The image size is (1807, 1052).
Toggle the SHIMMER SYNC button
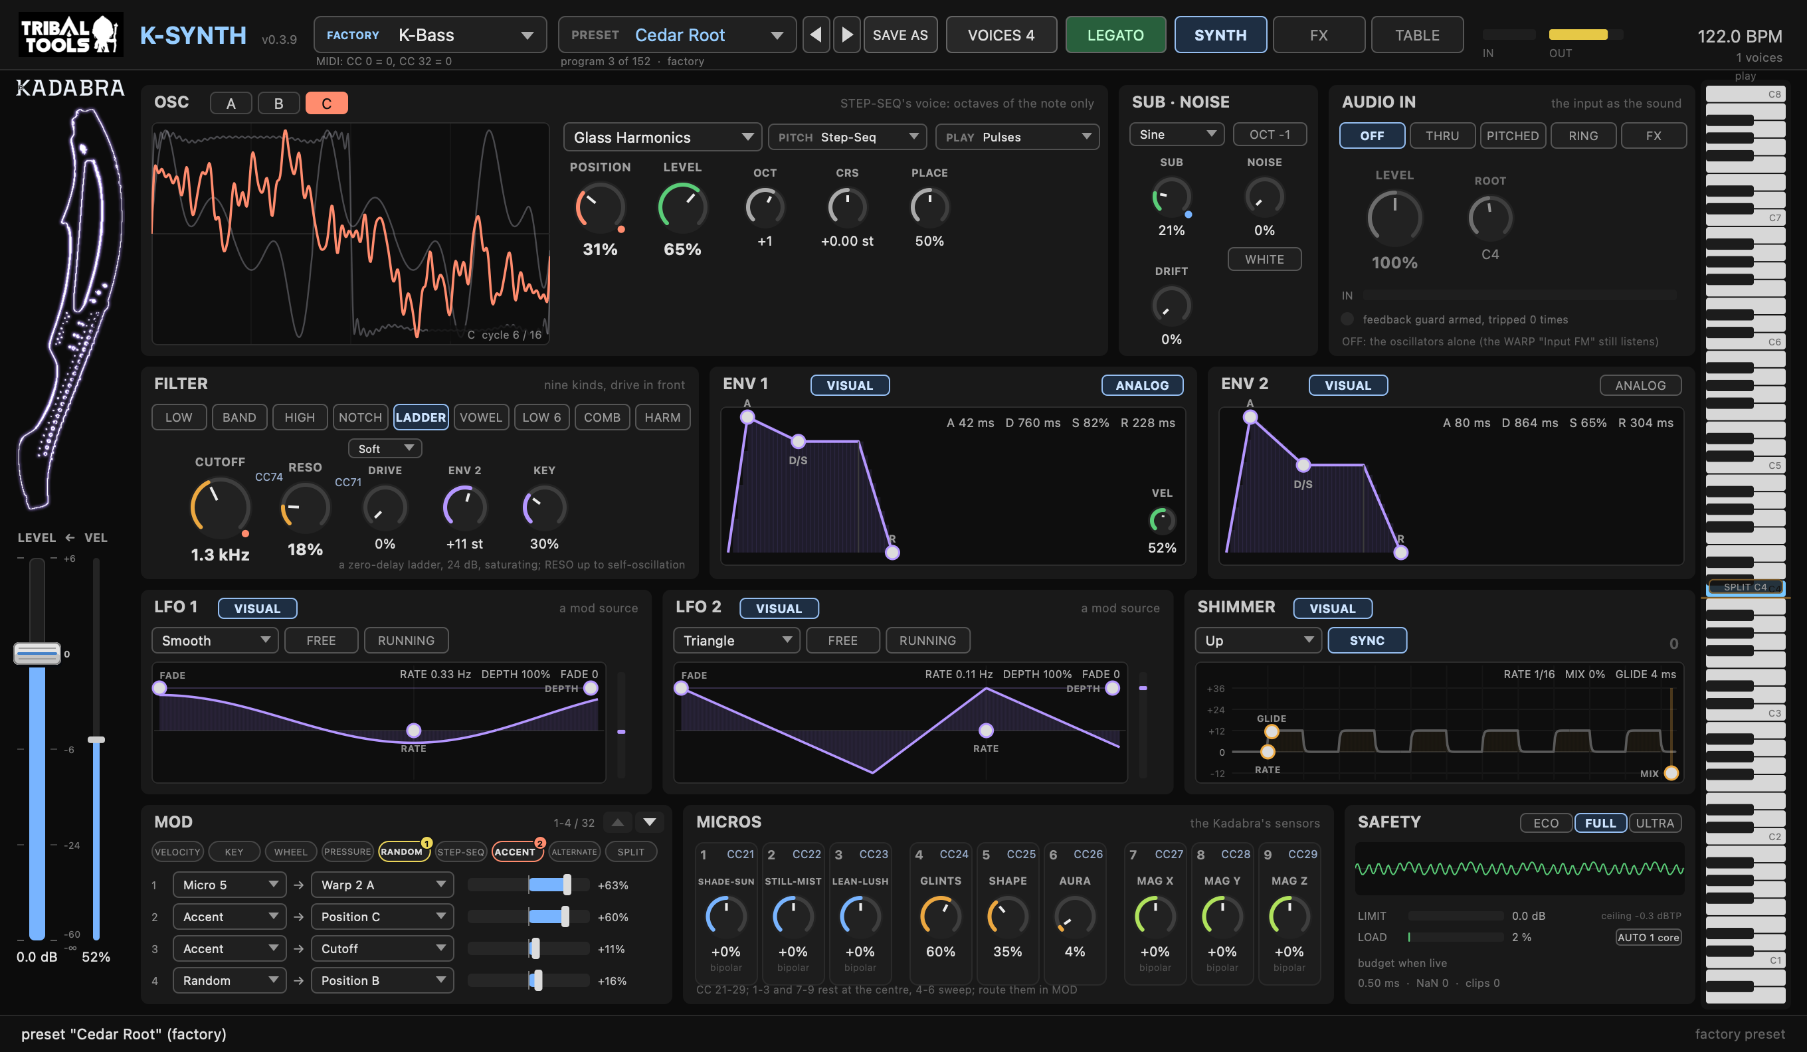[1367, 640]
